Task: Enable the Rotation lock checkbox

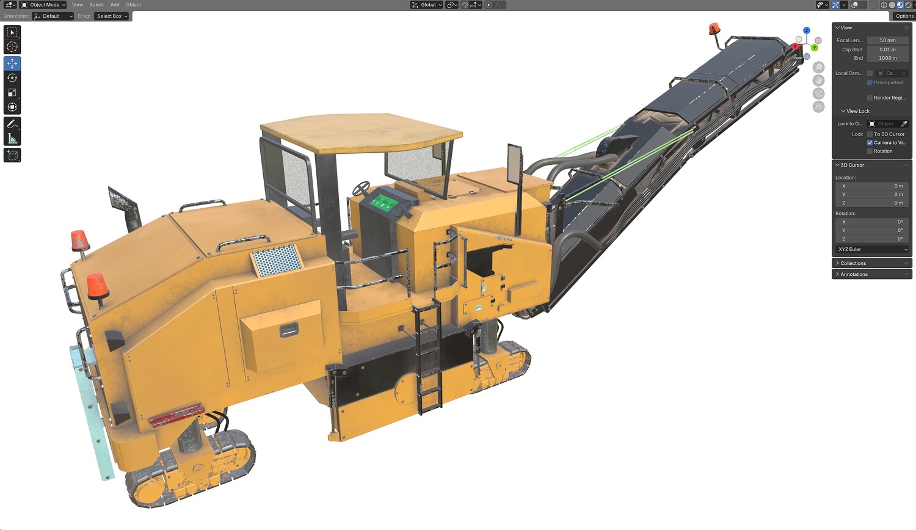Action: (870, 151)
